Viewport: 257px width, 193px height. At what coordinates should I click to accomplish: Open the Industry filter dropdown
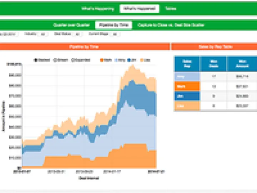pyautogui.click(x=43, y=34)
